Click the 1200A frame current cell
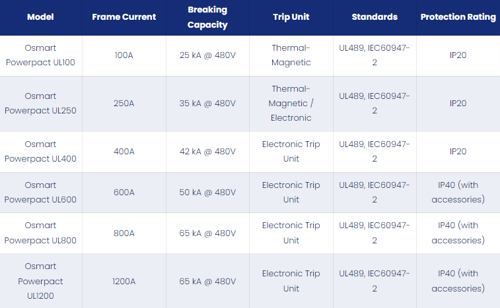500x308 pixels. click(x=124, y=281)
